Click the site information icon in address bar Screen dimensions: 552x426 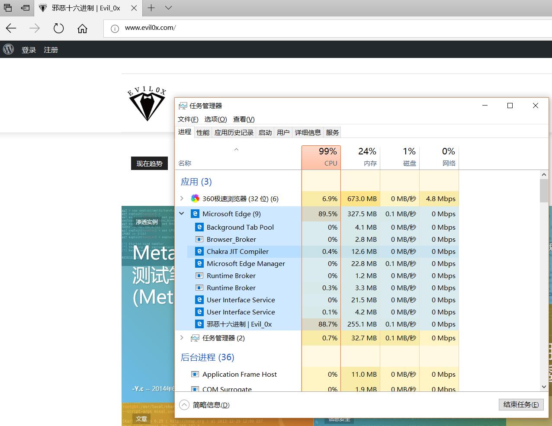point(115,29)
